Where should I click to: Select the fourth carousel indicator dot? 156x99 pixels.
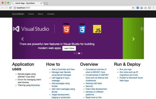pos(81,53)
